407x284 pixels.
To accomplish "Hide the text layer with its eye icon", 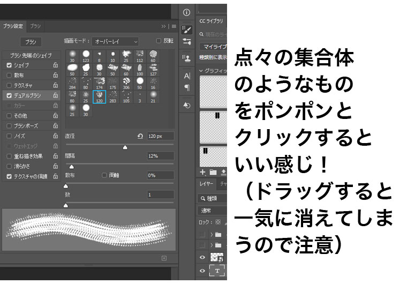I will (x=202, y=271).
